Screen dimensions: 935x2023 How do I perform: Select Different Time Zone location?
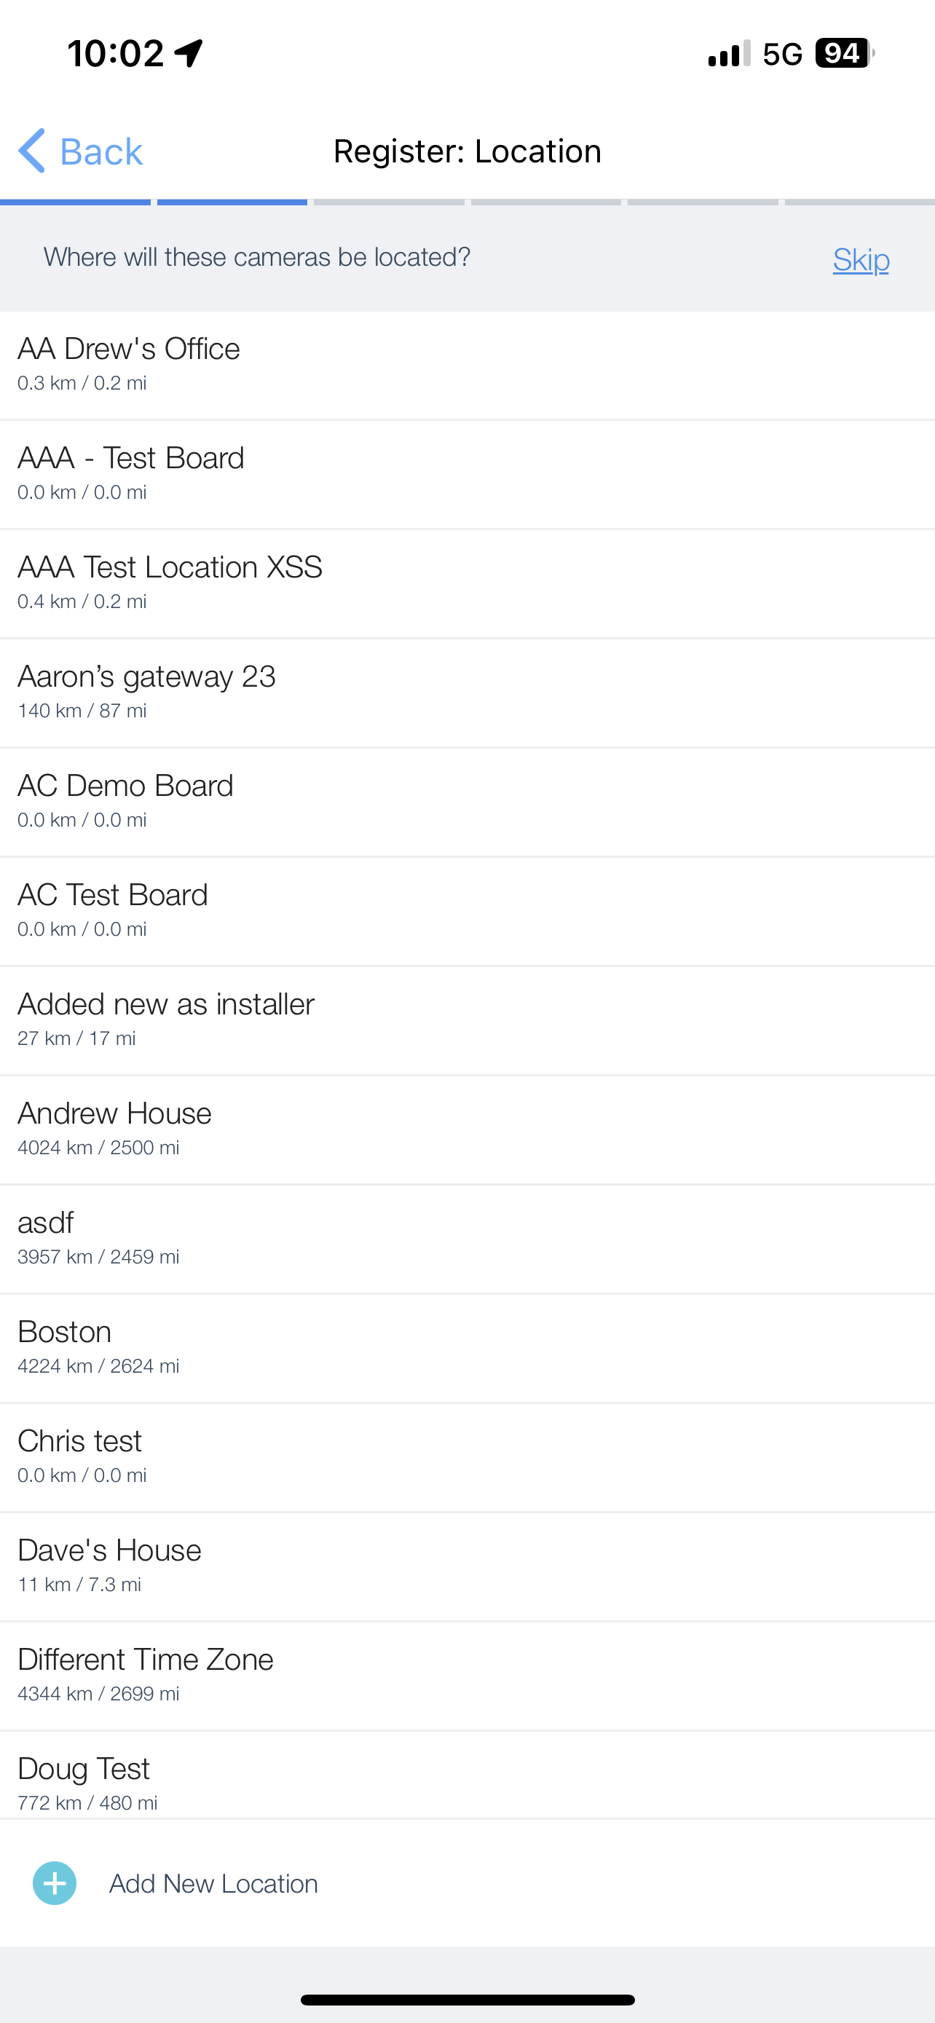pos(467,1674)
